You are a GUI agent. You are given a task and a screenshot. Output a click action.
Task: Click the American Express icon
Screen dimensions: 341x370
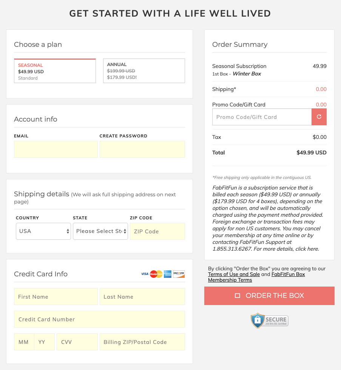click(167, 274)
